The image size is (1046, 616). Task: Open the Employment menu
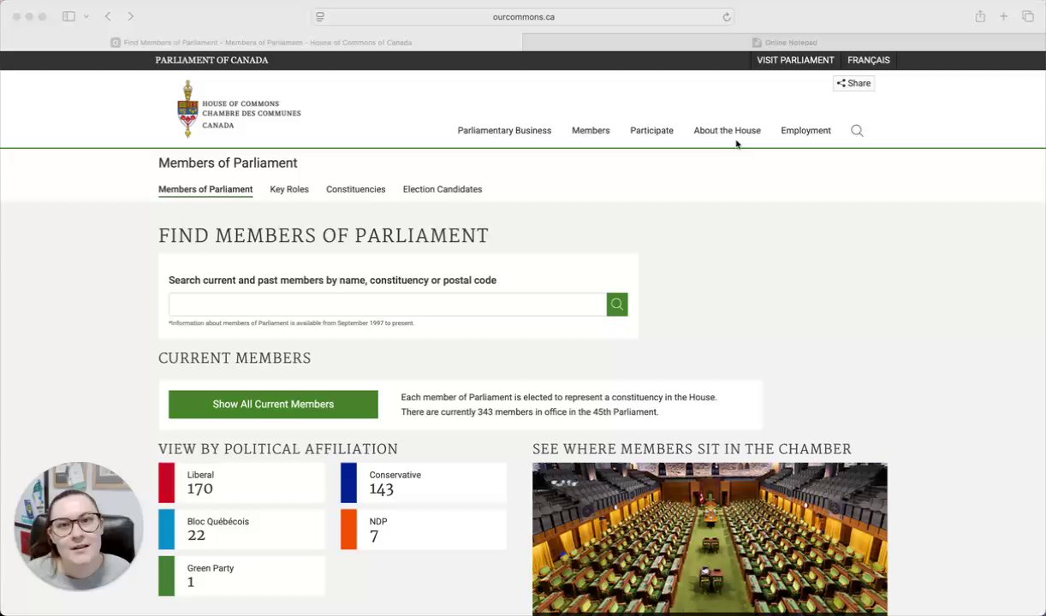coord(805,130)
